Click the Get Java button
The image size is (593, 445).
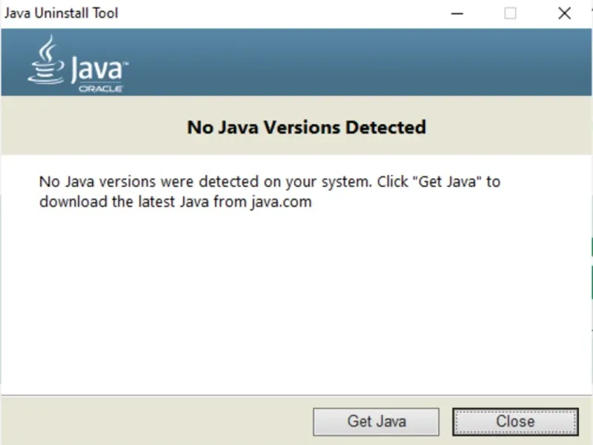point(376,421)
